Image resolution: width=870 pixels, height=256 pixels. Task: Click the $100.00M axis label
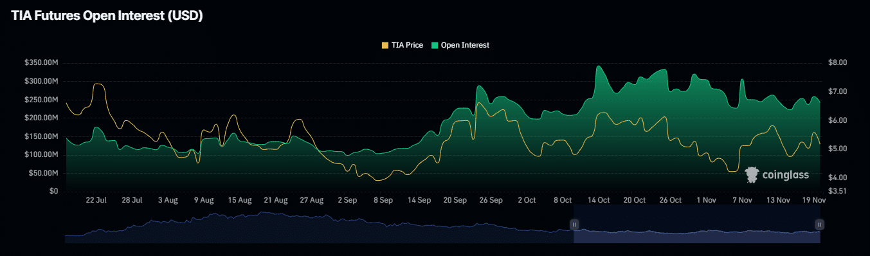pos(42,154)
